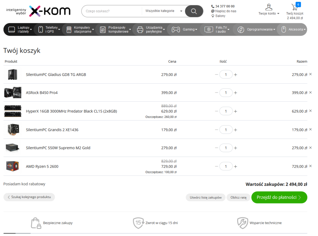Screen dimensions: 318x236
Task: Click the Gladius GD8 case thumbnail
Action: tap(13, 74)
